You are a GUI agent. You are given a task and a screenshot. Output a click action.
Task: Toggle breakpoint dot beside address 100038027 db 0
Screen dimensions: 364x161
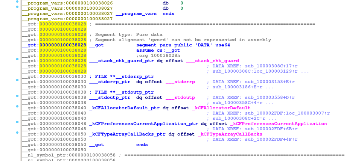tap(17, 7)
